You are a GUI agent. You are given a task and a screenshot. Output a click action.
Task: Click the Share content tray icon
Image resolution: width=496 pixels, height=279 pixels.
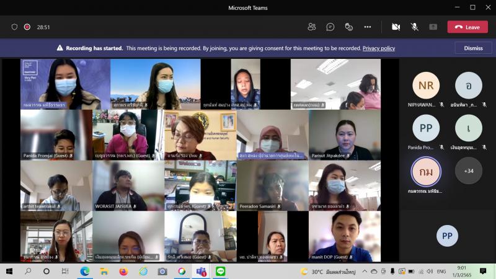[x=433, y=27]
